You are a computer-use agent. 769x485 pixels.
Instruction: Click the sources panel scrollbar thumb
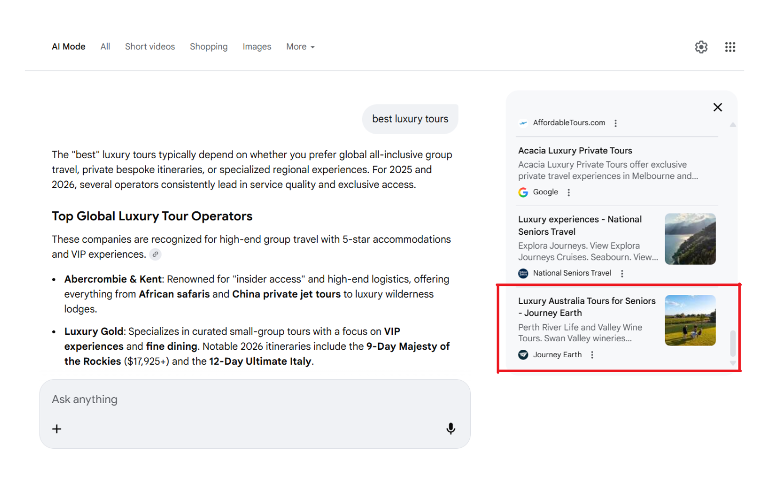point(733,343)
